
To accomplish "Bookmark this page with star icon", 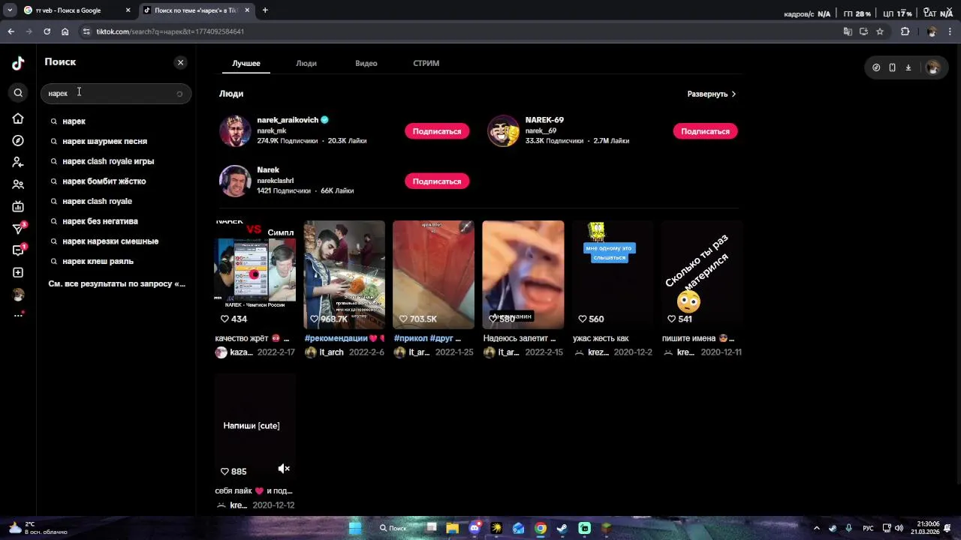I will point(880,31).
